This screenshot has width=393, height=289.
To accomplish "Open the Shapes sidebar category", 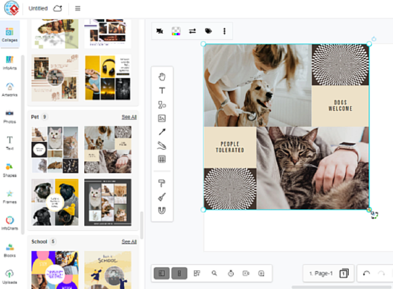I will click(x=10, y=170).
